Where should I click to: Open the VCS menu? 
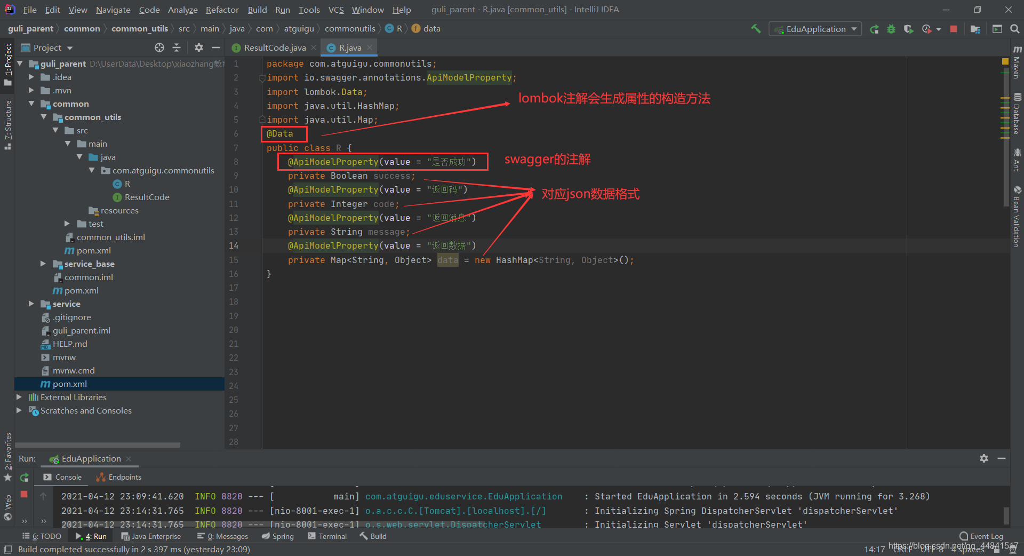(x=336, y=10)
